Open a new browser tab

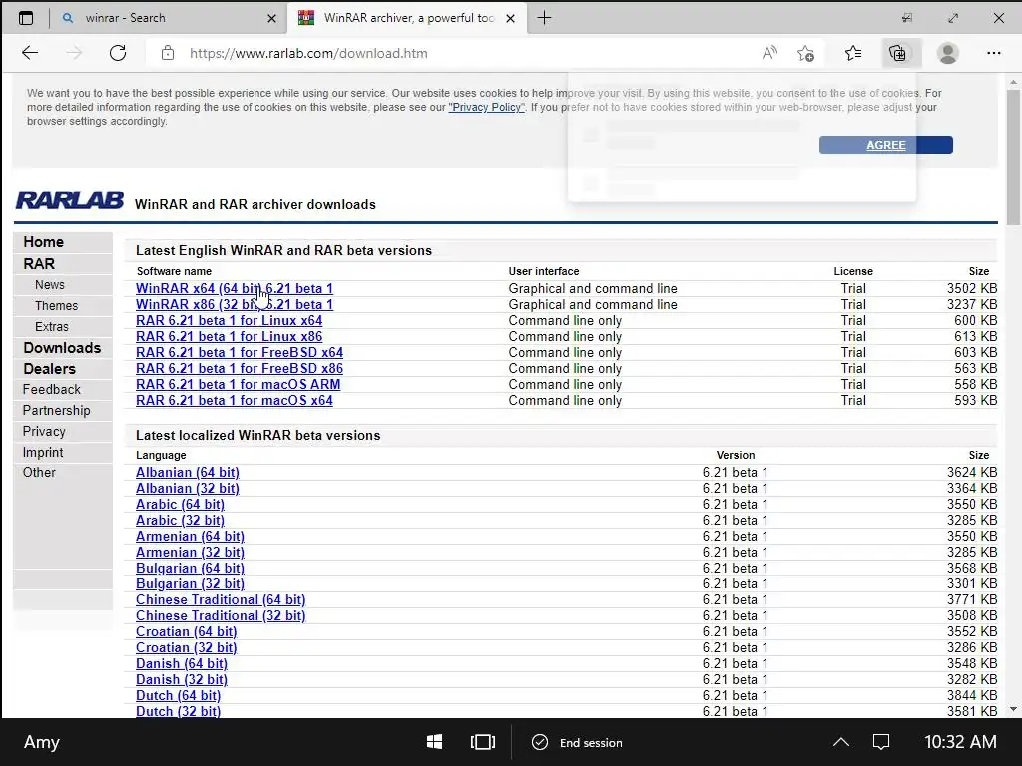(x=544, y=18)
